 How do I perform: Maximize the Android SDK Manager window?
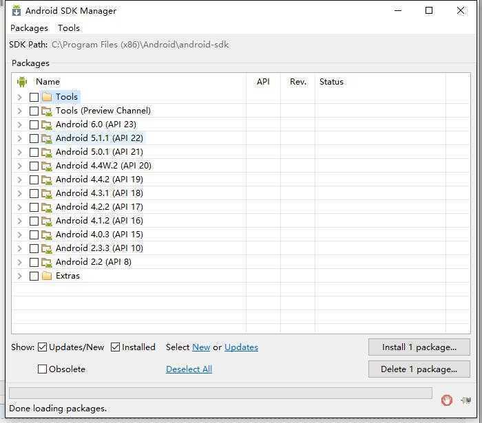(x=429, y=10)
